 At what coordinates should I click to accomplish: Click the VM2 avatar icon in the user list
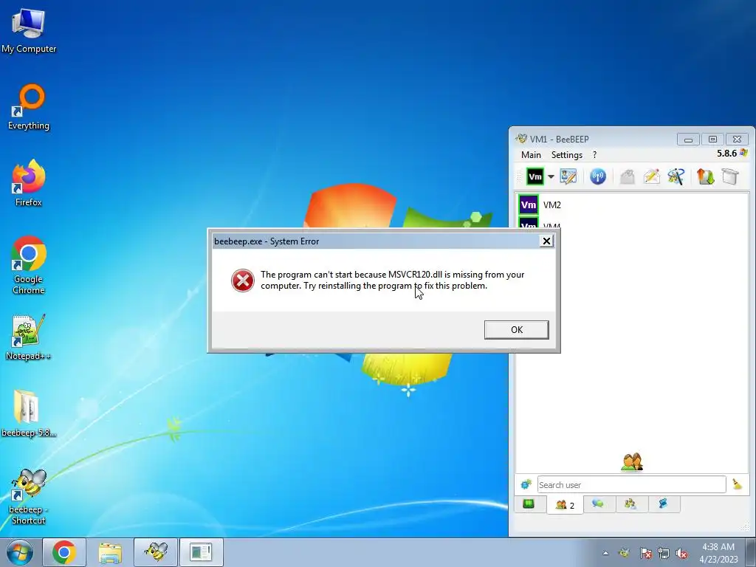pos(529,205)
